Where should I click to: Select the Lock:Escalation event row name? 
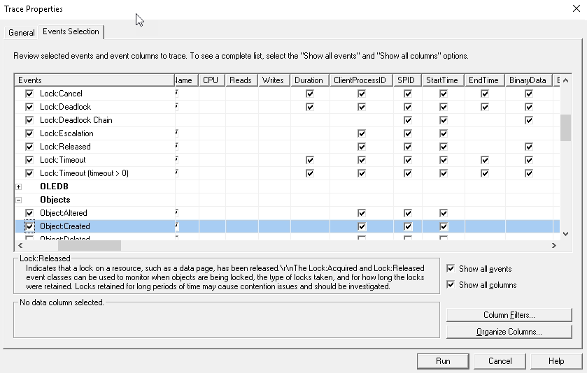pyautogui.click(x=66, y=133)
